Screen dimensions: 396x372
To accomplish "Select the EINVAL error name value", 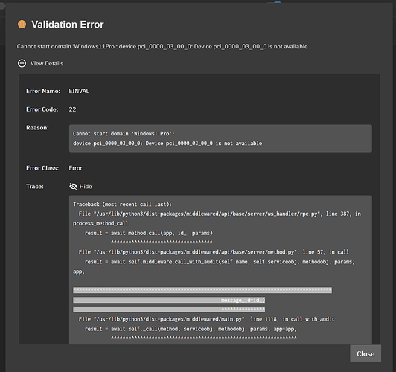I will (79, 91).
